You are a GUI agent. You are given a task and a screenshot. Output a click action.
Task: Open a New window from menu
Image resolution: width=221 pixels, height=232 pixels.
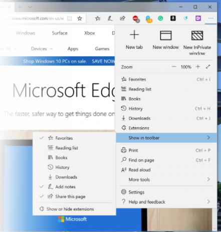(x=166, y=40)
